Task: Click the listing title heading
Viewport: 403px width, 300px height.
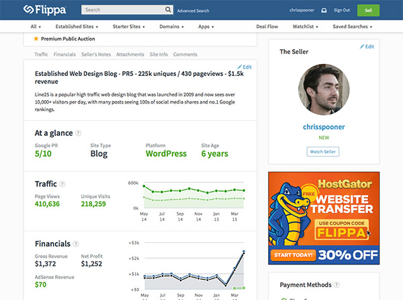Action: click(x=139, y=77)
